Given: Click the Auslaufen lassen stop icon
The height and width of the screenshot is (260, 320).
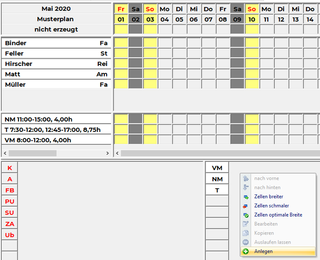Looking at the screenshot, I should tap(246, 242).
